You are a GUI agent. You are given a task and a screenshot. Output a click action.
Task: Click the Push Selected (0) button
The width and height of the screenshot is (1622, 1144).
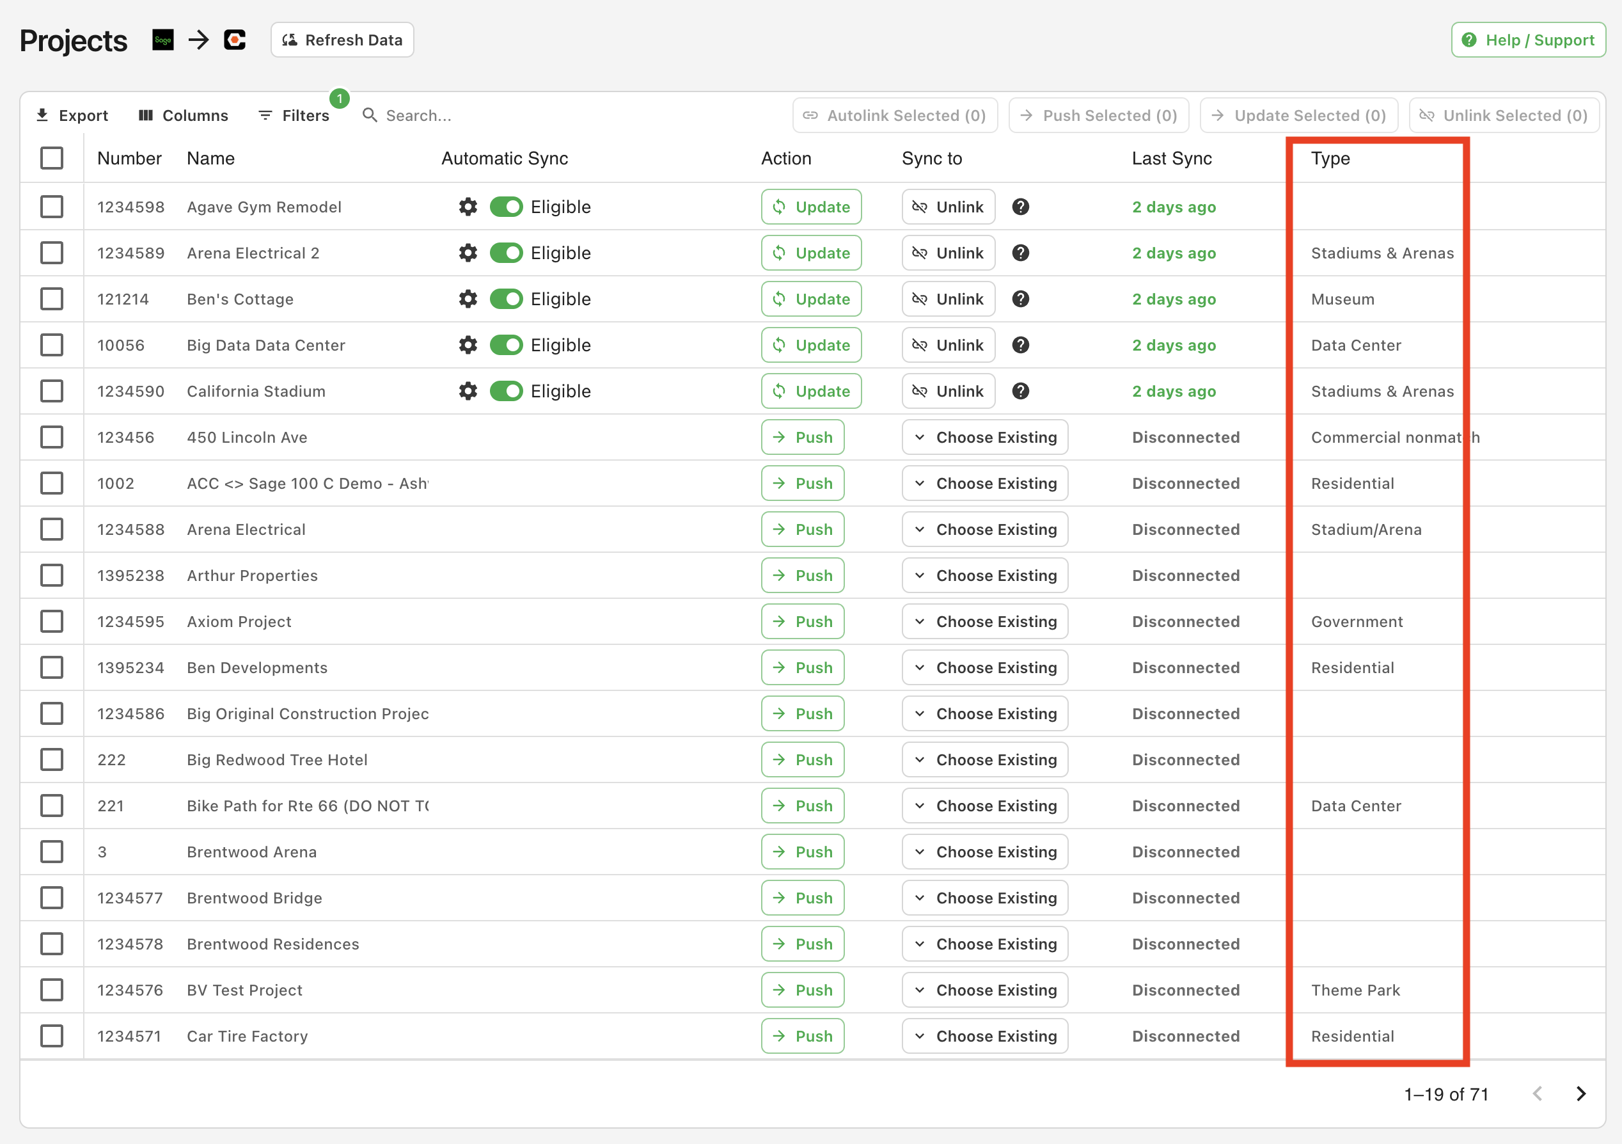pyautogui.click(x=1099, y=115)
